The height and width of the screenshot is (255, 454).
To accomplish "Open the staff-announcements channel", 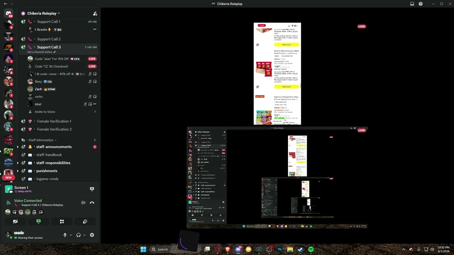I will click(59, 147).
